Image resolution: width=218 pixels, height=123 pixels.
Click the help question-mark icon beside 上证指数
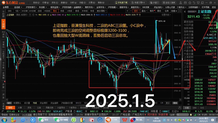[x=30, y=15]
